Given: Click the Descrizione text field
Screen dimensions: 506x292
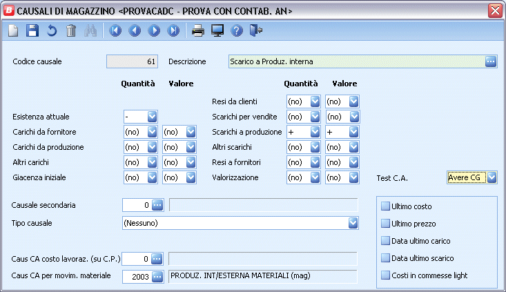Looking at the screenshot, I should pos(356,61).
